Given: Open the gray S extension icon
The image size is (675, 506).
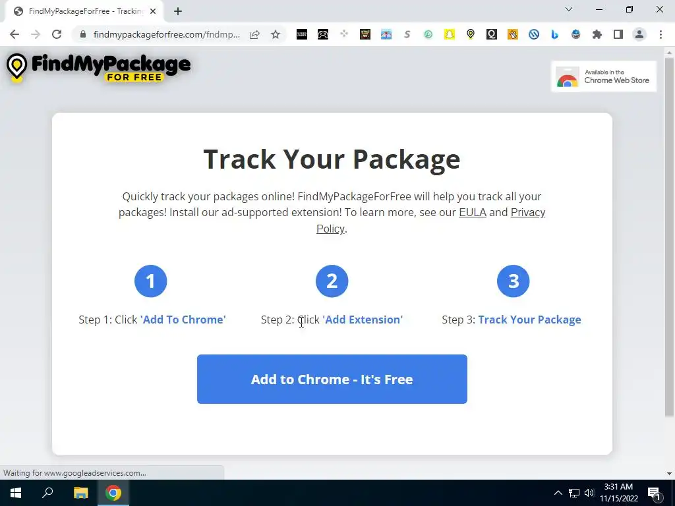Looking at the screenshot, I should [407, 34].
